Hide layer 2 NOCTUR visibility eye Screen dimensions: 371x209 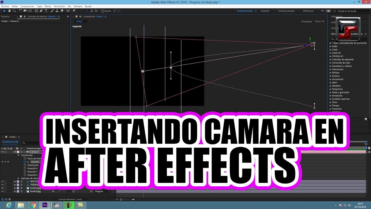pyautogui.click(x=3, y=181)
